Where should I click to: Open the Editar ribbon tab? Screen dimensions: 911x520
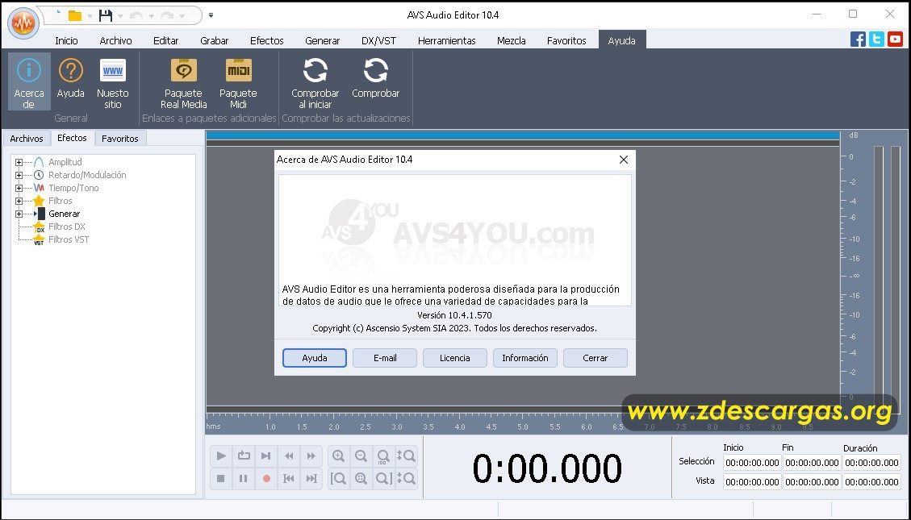click(x=165, y=40)
